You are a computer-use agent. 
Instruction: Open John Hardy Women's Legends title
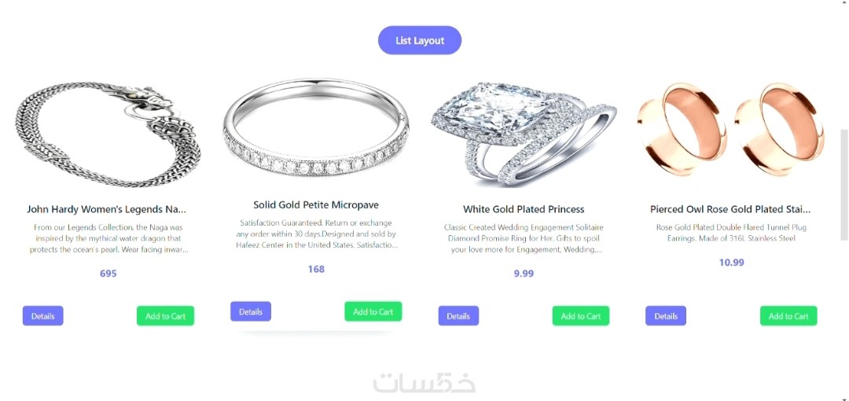point(107,209)
